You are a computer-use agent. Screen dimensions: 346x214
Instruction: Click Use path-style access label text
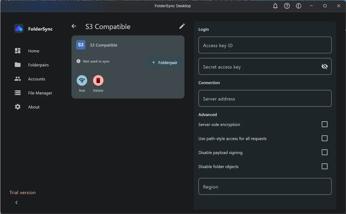click(232, 139)
